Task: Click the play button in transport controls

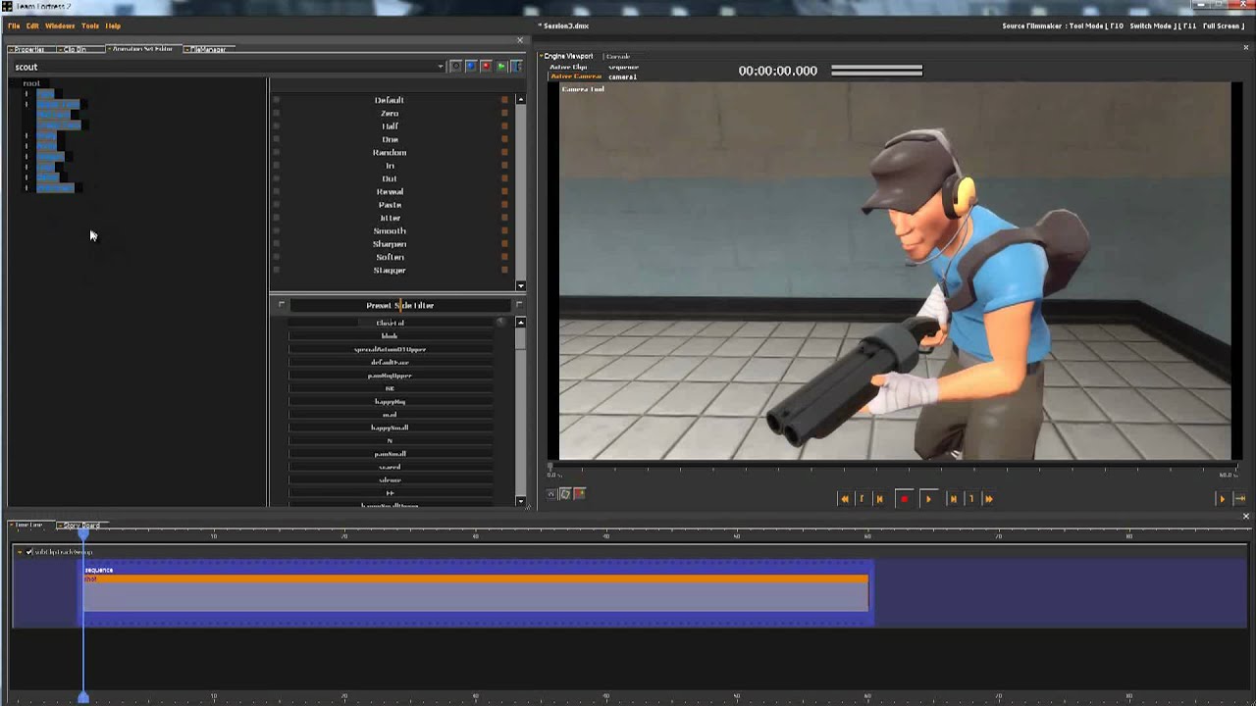Action: (928, 499)
